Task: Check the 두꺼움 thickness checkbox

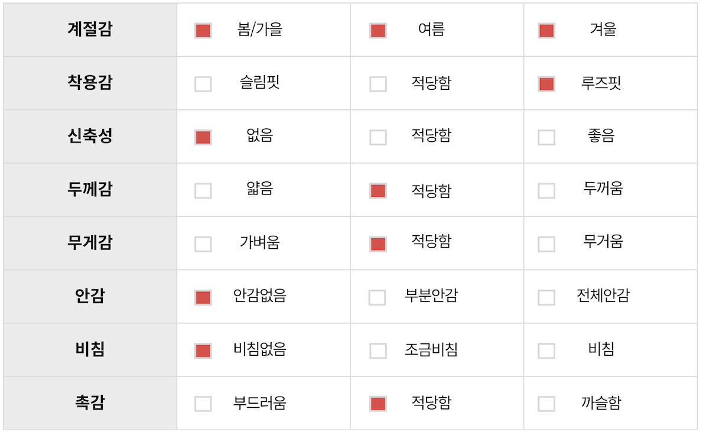Action: (x=546, y=191)
